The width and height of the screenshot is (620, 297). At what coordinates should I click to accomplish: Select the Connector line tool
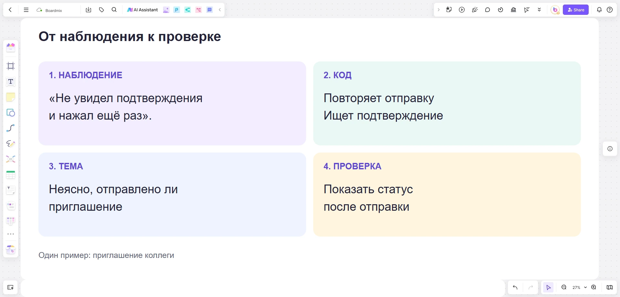[11, 128]
